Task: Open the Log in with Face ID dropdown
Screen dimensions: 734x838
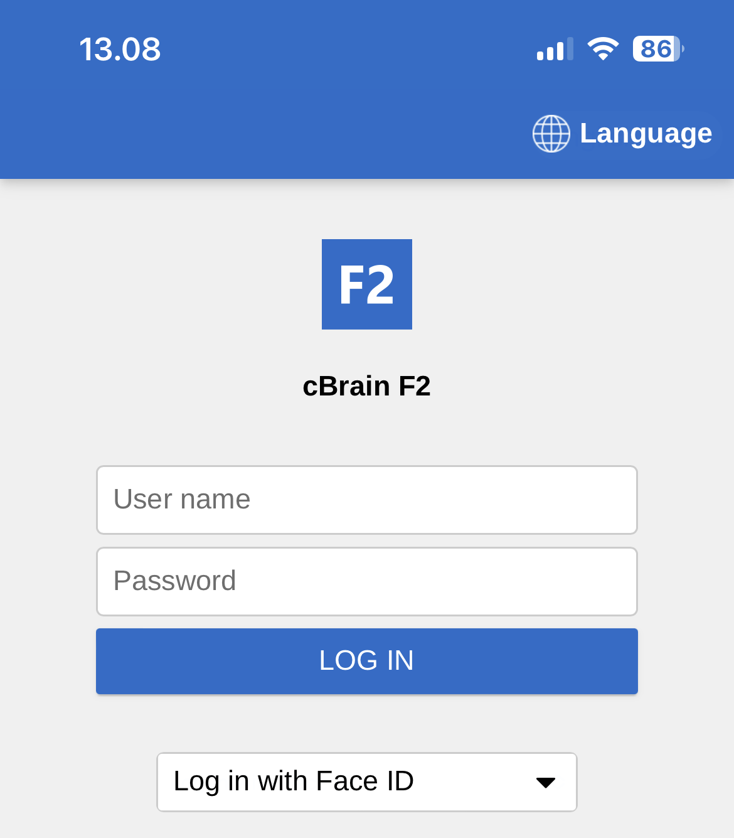Action: coord(366,782)
